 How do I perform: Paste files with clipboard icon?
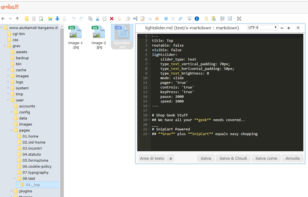[x=105, y=19]
